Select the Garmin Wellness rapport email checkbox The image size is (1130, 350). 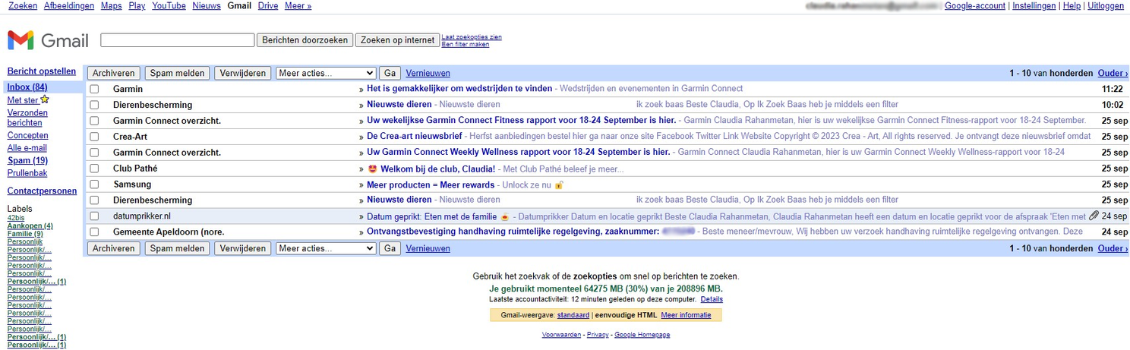pyautogui.click(x=94, y=153)
